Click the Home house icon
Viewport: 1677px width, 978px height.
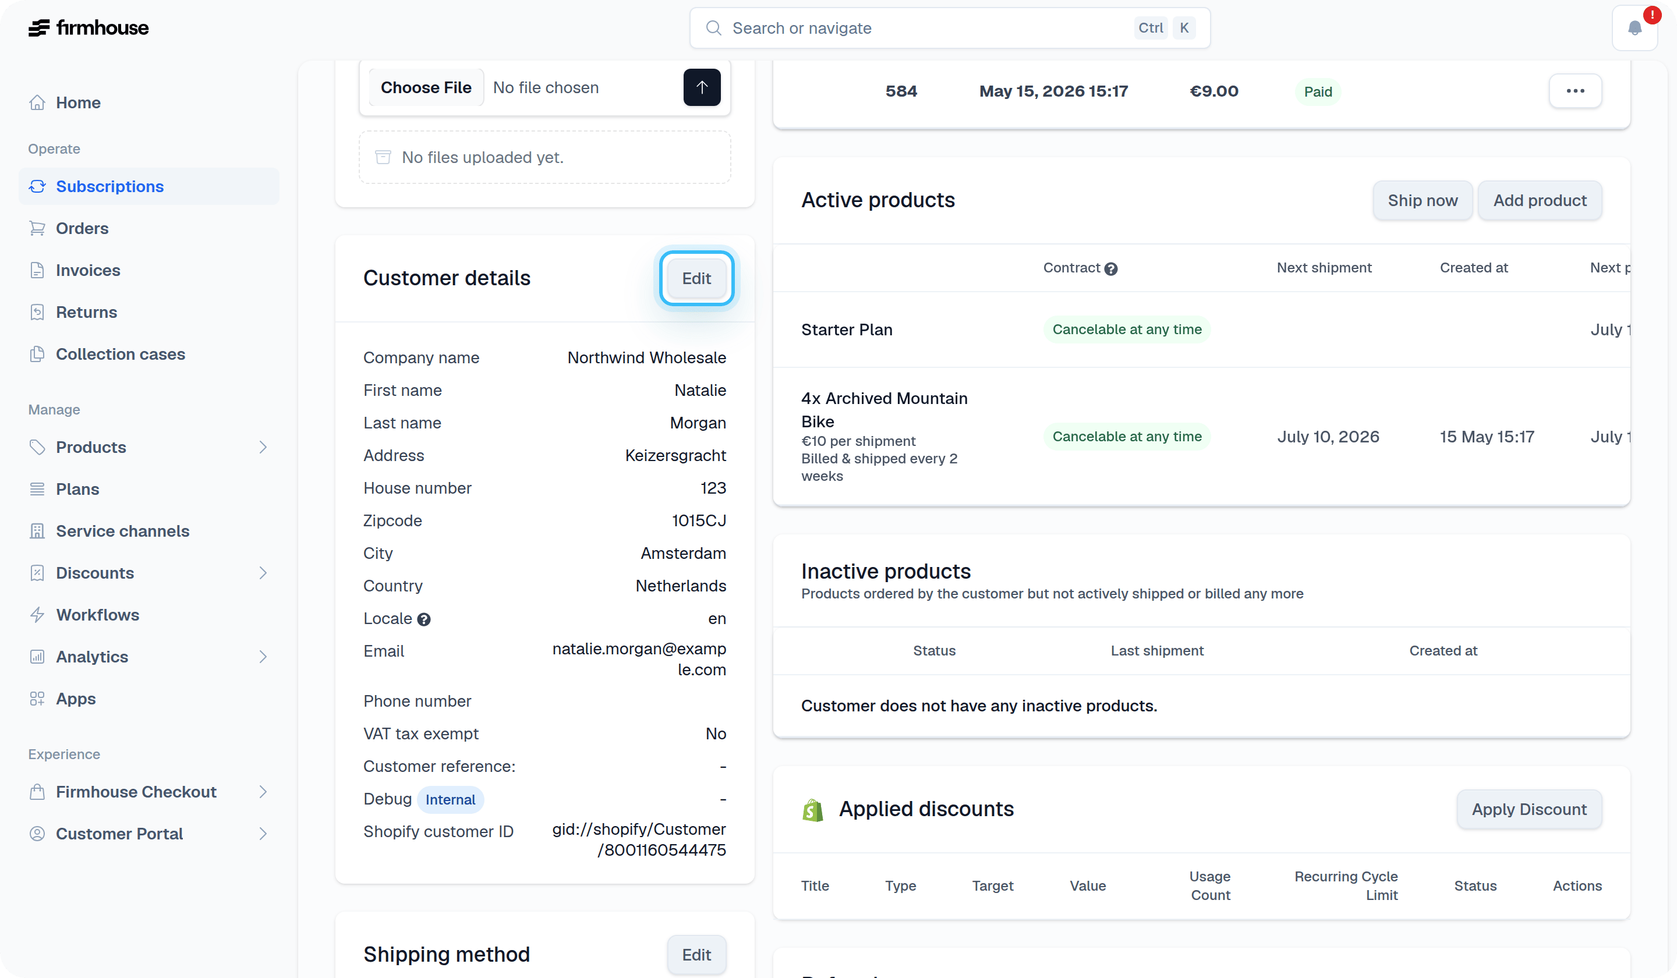[37, 102]
